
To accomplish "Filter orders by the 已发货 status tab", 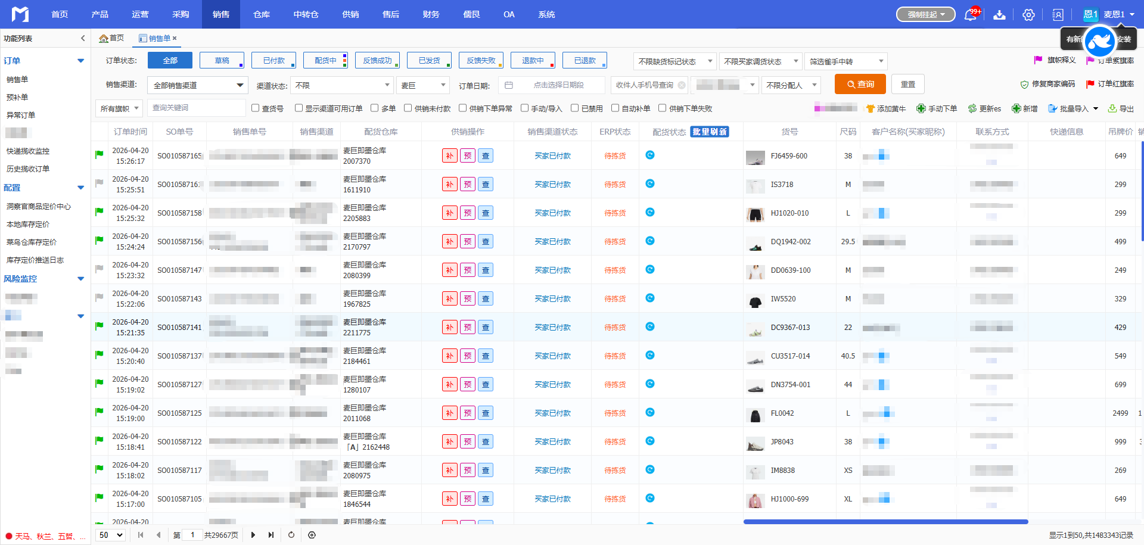I will (429, 61).
